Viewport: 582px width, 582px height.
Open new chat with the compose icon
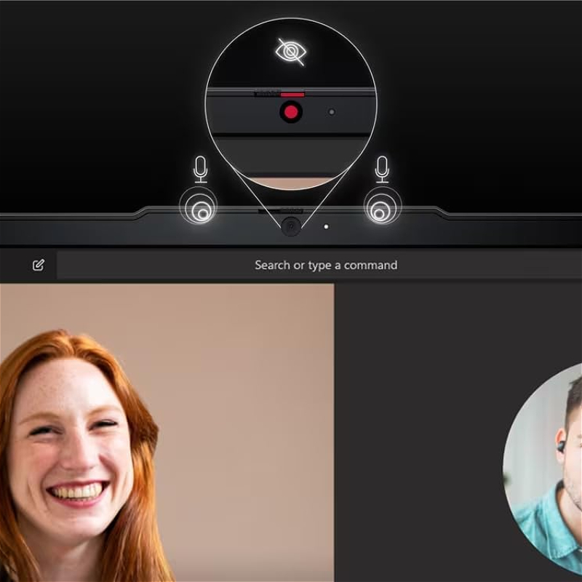click(39, 265)
